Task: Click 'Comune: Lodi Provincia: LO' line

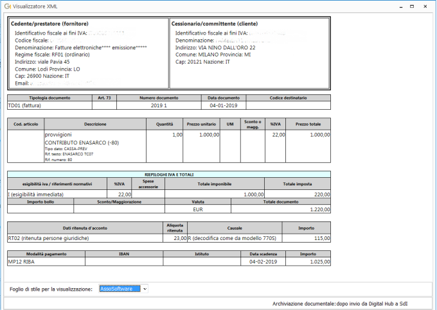Action: coord(48,69)
